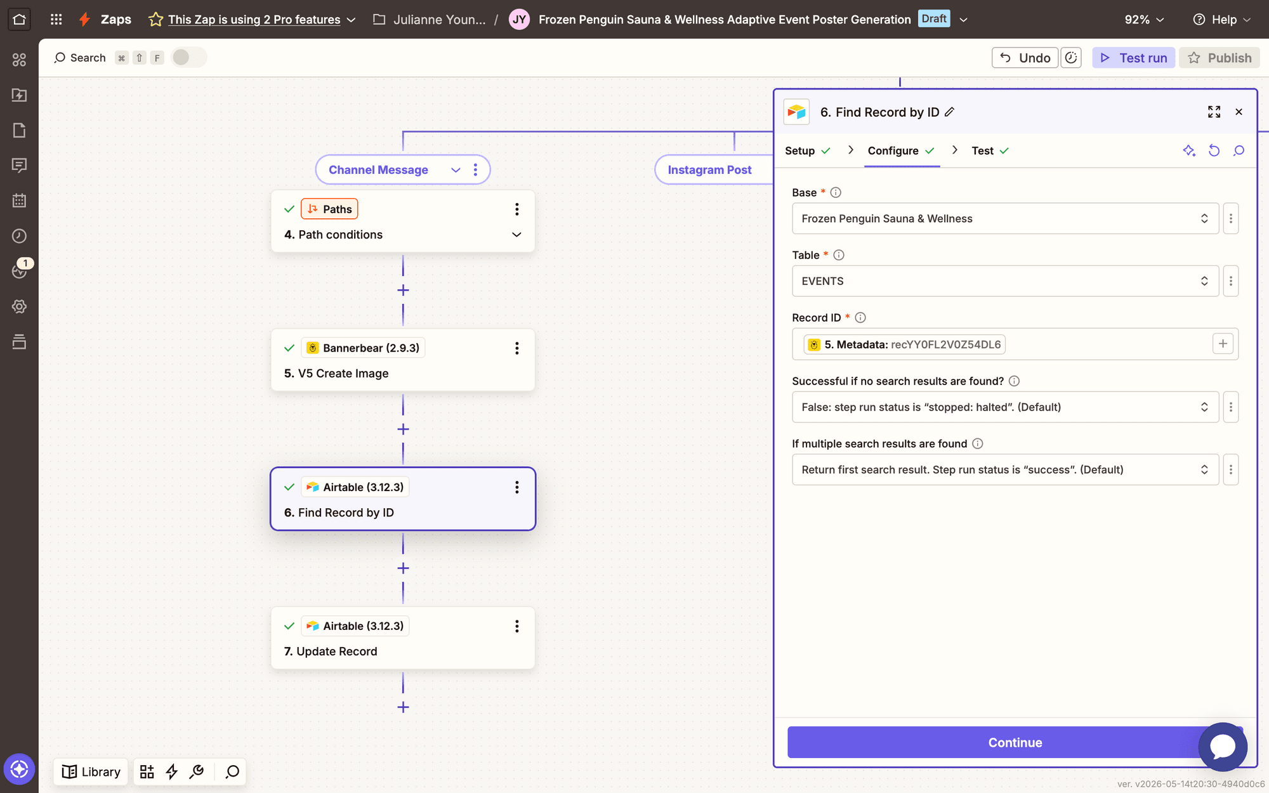Screen dimensions: 1269x793
Task: Open the sidebar Comments icon
Action: pos(19,166)
